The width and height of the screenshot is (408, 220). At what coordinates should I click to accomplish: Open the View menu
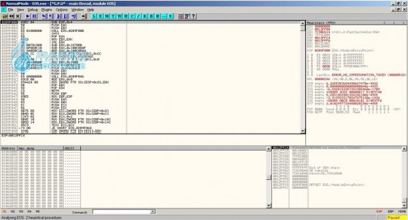pos(20,10)
